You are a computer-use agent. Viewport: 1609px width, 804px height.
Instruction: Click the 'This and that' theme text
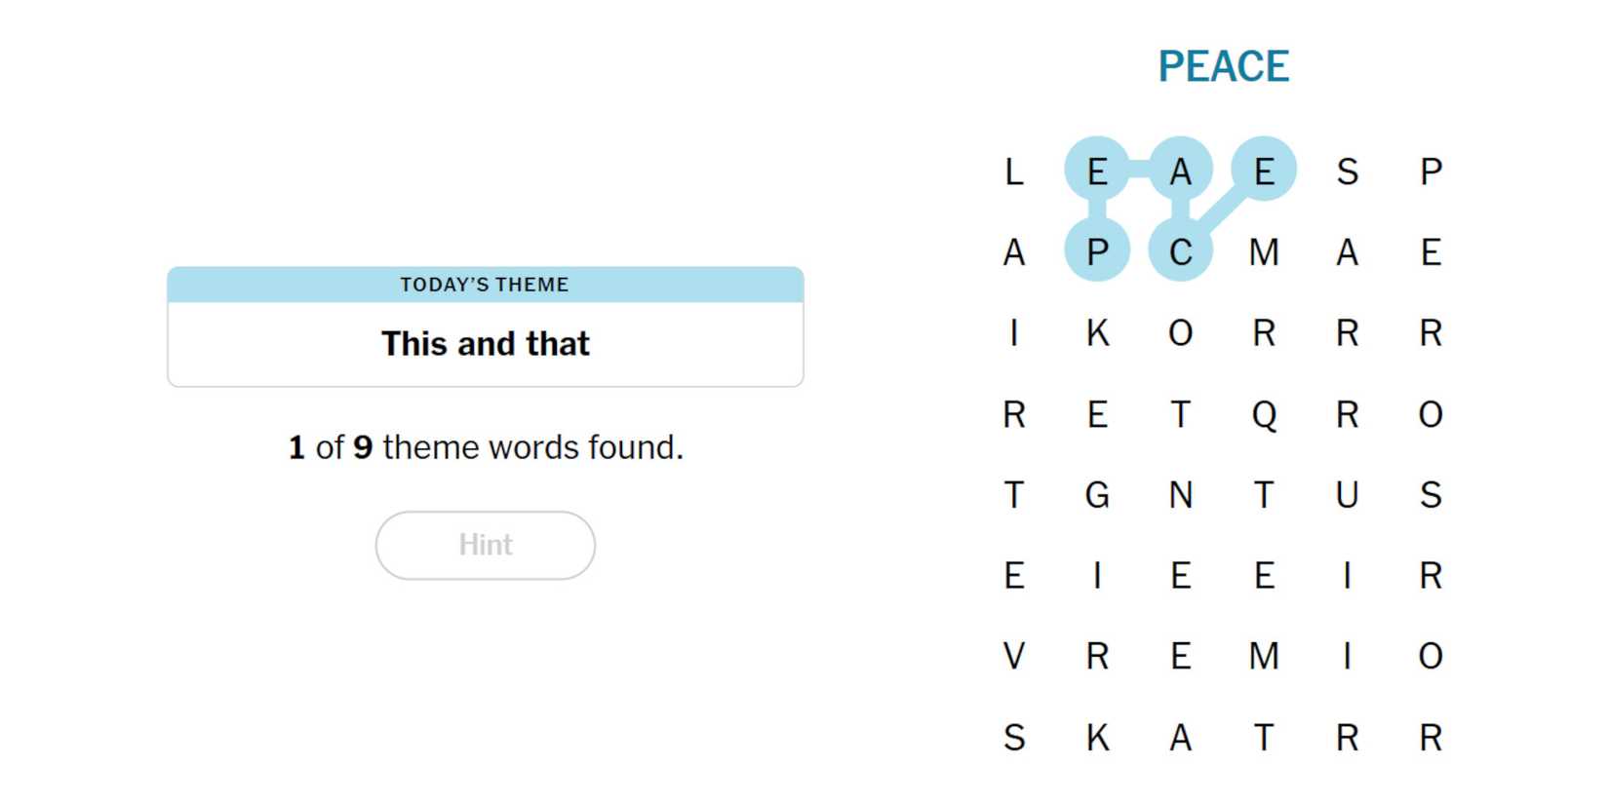(485, 344)
